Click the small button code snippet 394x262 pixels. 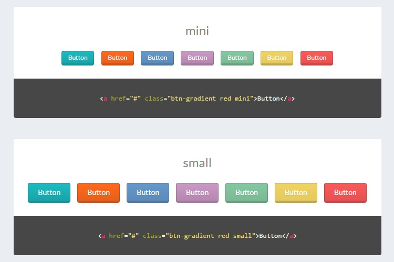[197, 236]
